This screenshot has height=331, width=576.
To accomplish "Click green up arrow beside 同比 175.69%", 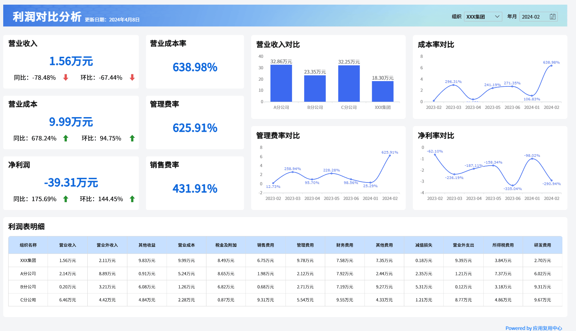I will (x=66, y=199).
